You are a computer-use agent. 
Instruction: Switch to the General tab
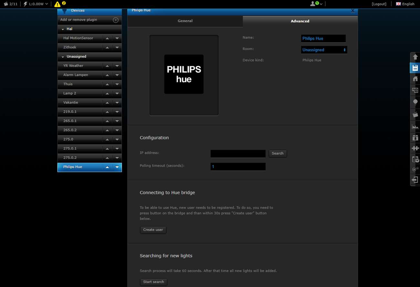[185, 21]
